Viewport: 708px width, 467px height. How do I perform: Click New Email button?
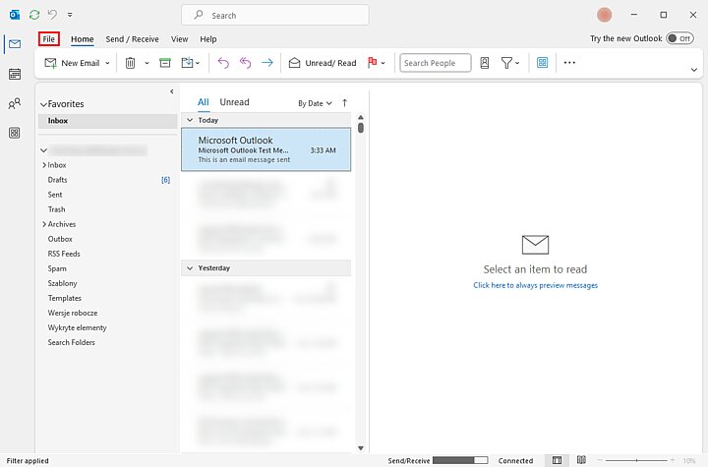coord(72,63)
